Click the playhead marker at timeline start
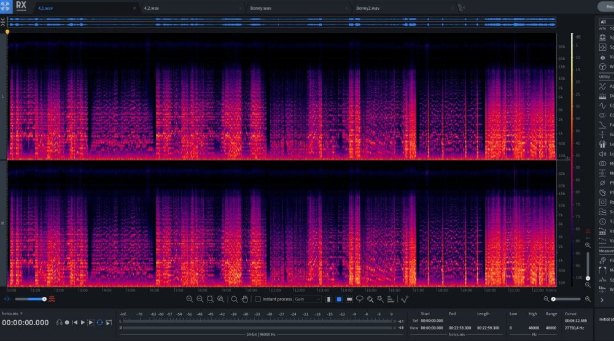 coord(7,32)
